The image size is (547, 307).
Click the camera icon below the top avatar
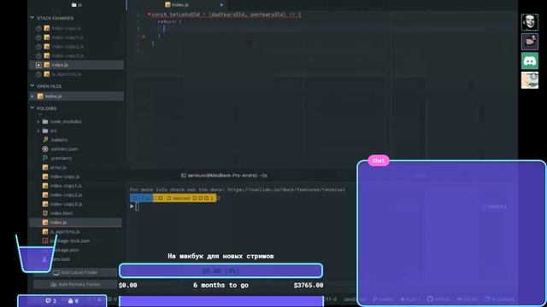point(530,42)
